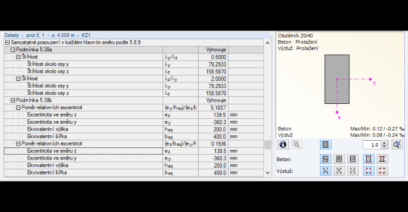Click the details scrollbar down arrow
Screen dimensions: 408x212
click(x=268, y=173)
